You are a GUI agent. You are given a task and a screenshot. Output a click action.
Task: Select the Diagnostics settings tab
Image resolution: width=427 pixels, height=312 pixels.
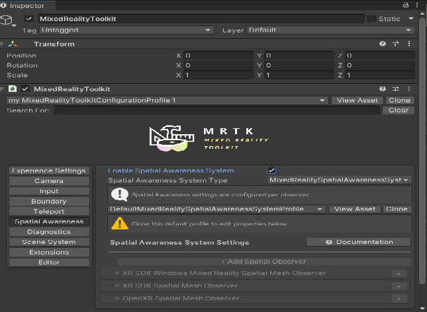pos(49,232)
